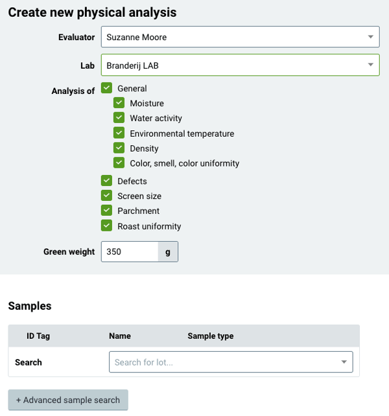Click the caret arrow in Lab field
Image resolution: width=389 pixels, height=416 pixels.
(x=370, y=65)
